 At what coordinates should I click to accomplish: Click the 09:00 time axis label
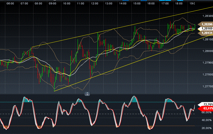52,3
